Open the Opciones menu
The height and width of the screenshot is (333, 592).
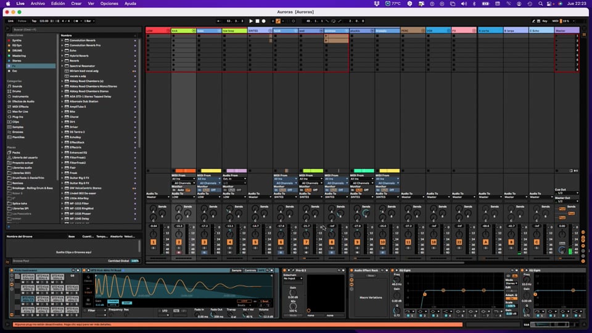pyautogui.click(x=109, y=4)
